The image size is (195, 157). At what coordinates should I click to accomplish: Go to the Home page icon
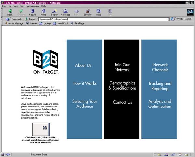[x=43, y=12]
